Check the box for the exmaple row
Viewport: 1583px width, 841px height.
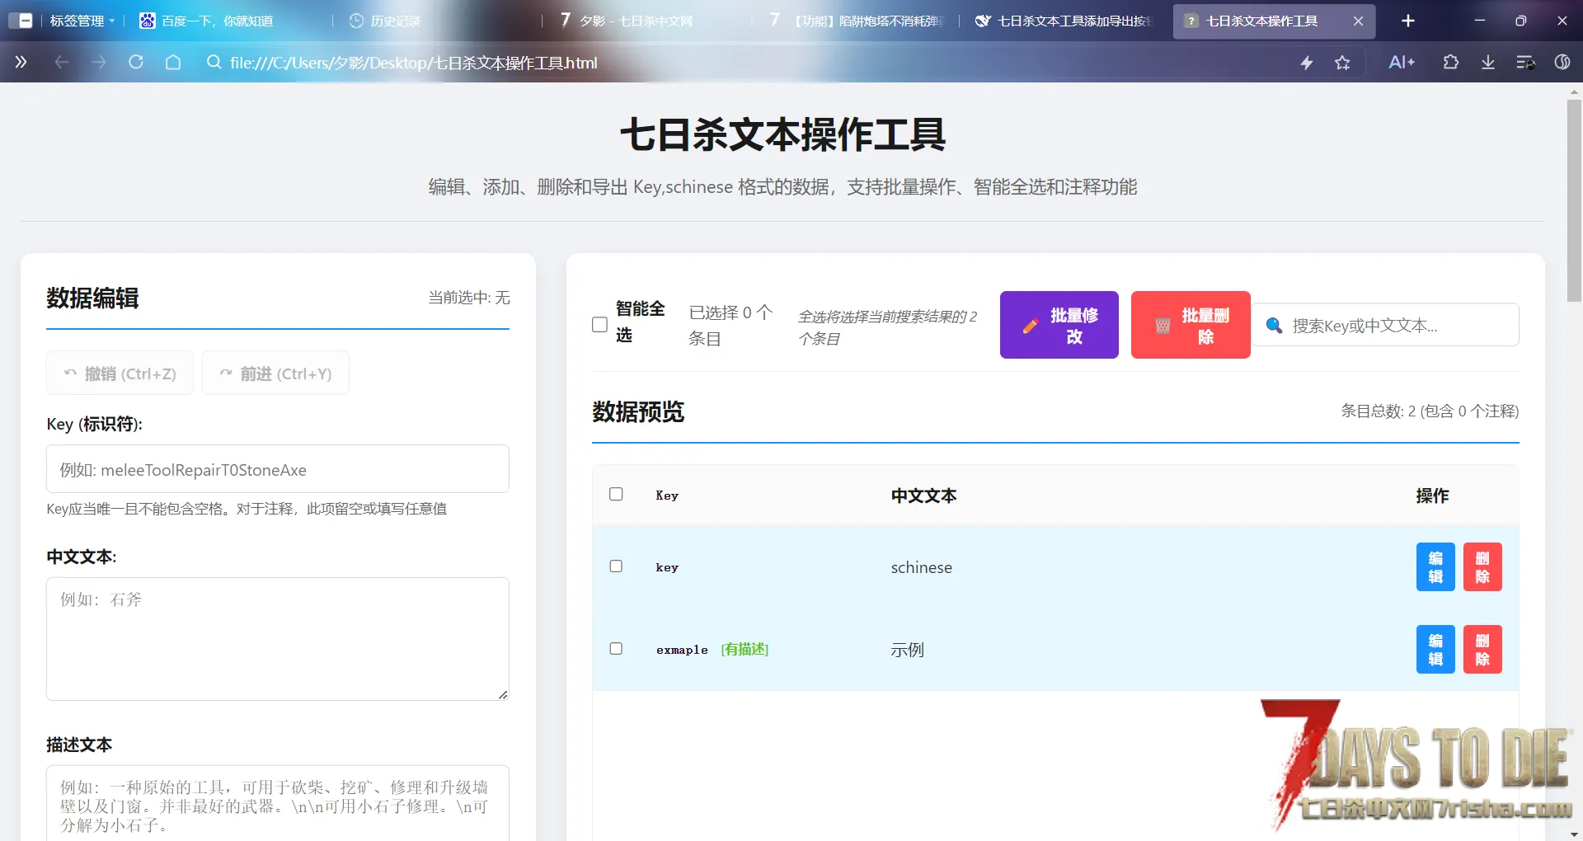pyautogui.click(x=616, y=649)
